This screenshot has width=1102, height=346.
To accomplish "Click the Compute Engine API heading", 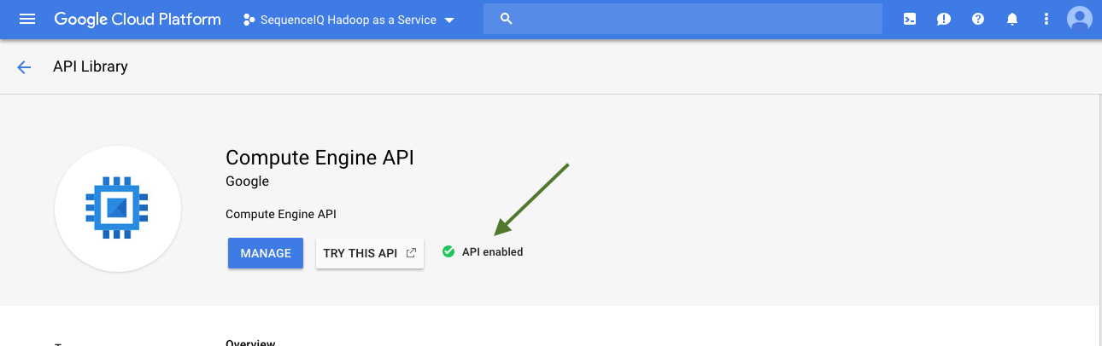I will [319, 158].
